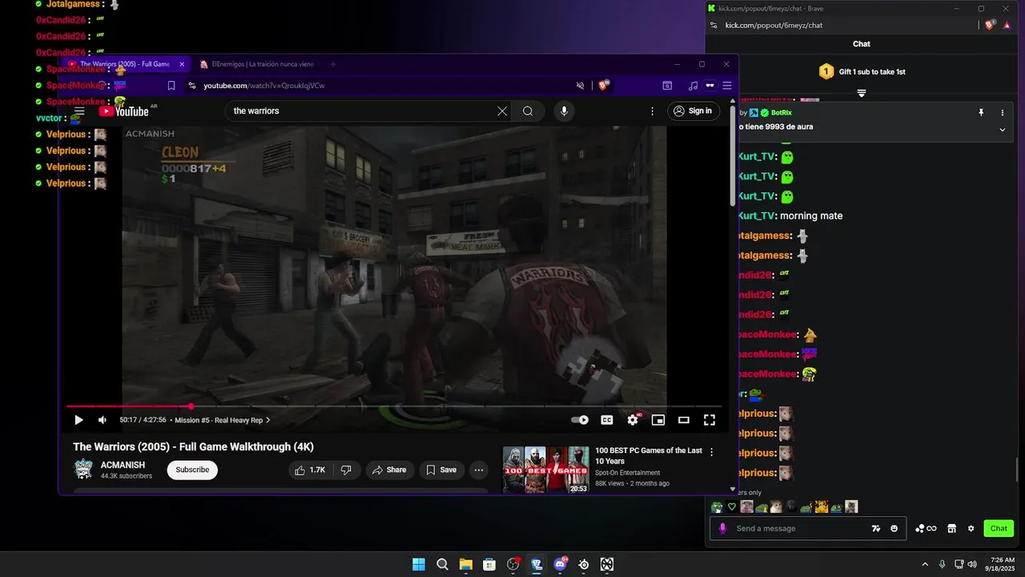Mute the YouTube player volume
Viewport: 1025px width, 577px height.
(x=102, y=420)
